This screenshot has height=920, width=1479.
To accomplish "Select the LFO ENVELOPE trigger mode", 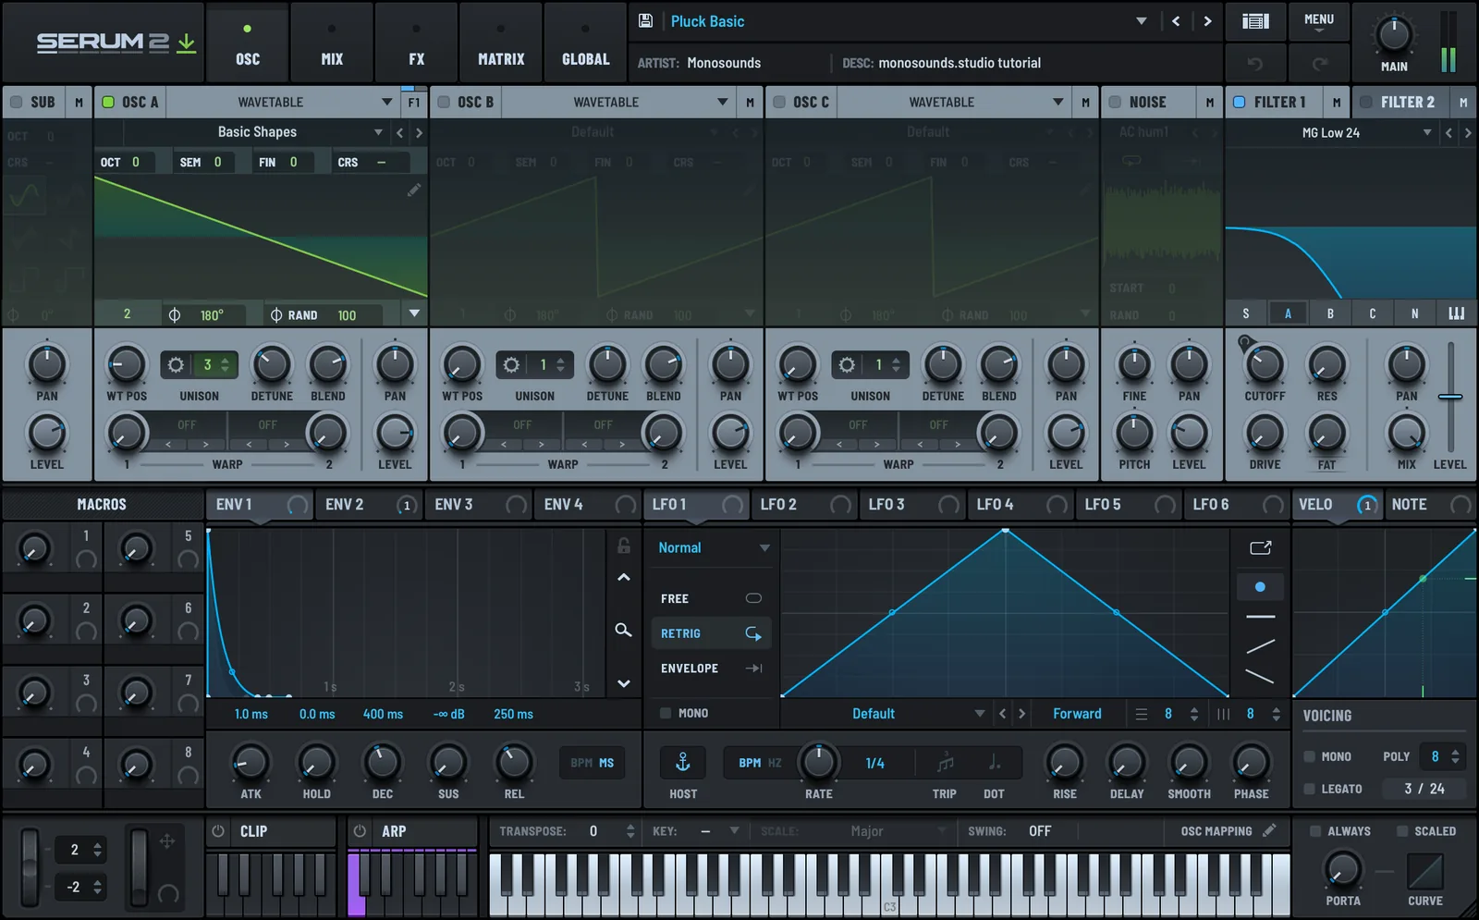I will [x=710, y=668].
